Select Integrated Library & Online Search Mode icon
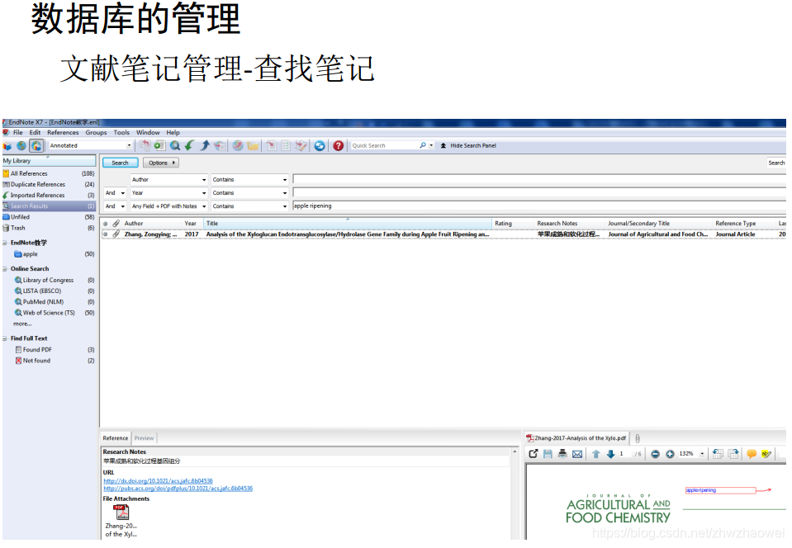 pos(36,146)
